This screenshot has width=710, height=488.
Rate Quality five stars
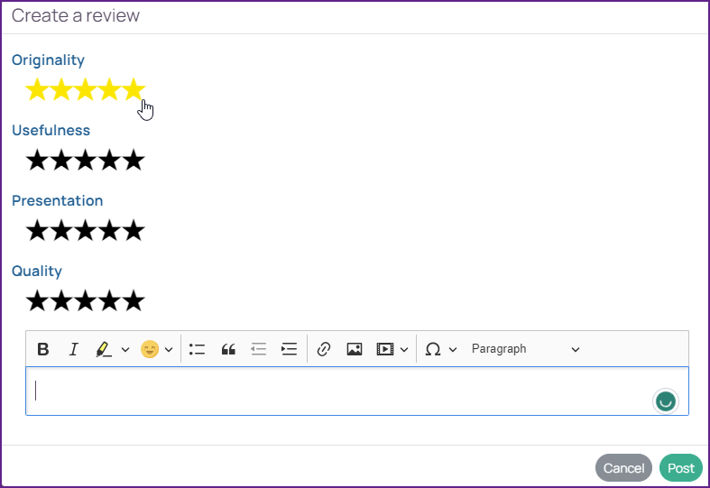tap(134, 300)
